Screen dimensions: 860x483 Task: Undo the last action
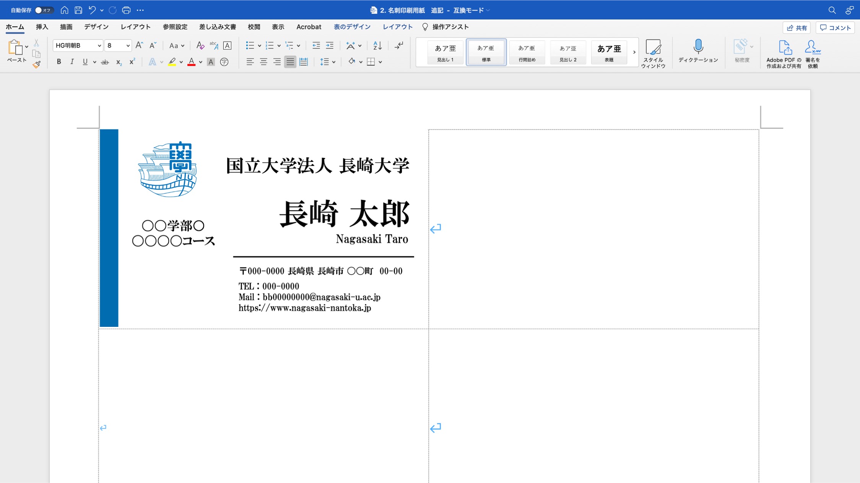click(92, 10)
